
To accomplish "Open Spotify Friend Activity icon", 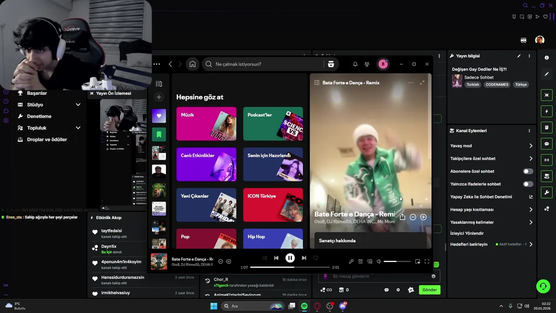I will pos(367,64).
